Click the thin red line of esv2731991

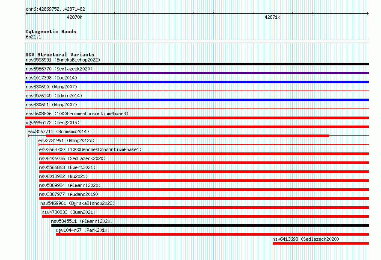204,145
